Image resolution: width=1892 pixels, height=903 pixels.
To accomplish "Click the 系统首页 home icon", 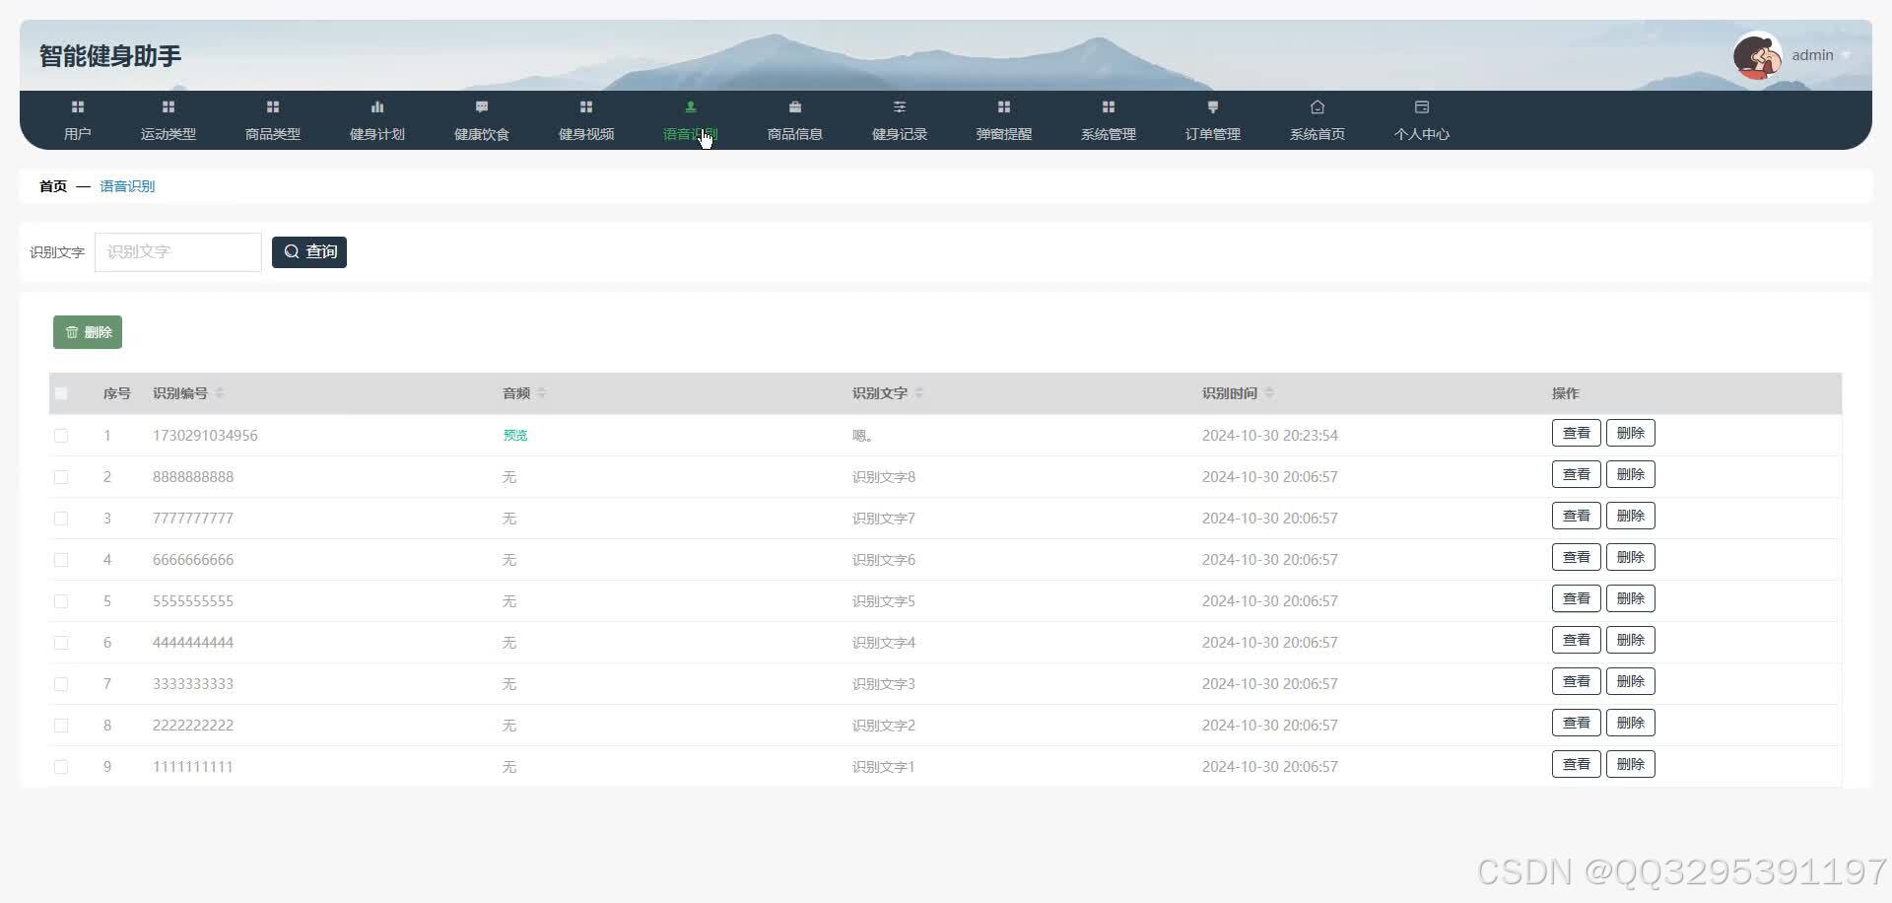I will click(1318, 106).
